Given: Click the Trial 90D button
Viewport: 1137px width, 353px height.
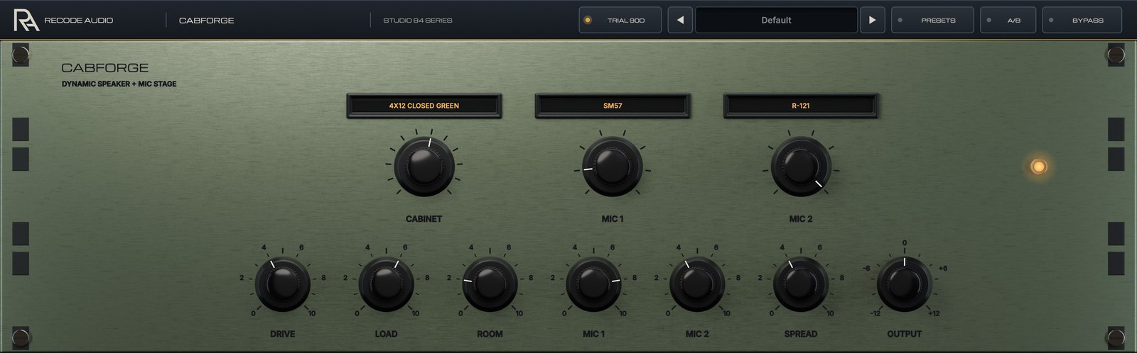Looking at the screenshot, I should 620,20.
